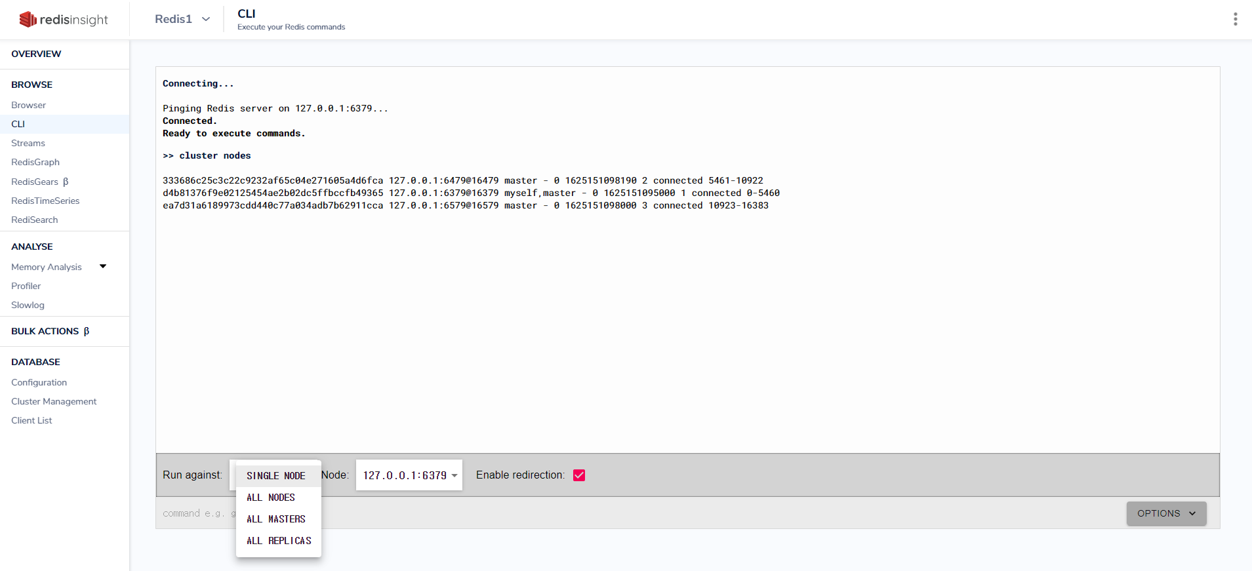Screen dimensions: 1252x571
Task: Open Profiler in sidebar
Action: 26,286
